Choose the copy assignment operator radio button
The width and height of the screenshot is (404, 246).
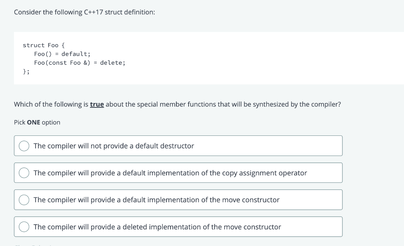click(24, 173)
